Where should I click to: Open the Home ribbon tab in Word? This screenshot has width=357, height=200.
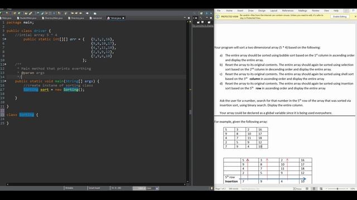tap(229, 11)
